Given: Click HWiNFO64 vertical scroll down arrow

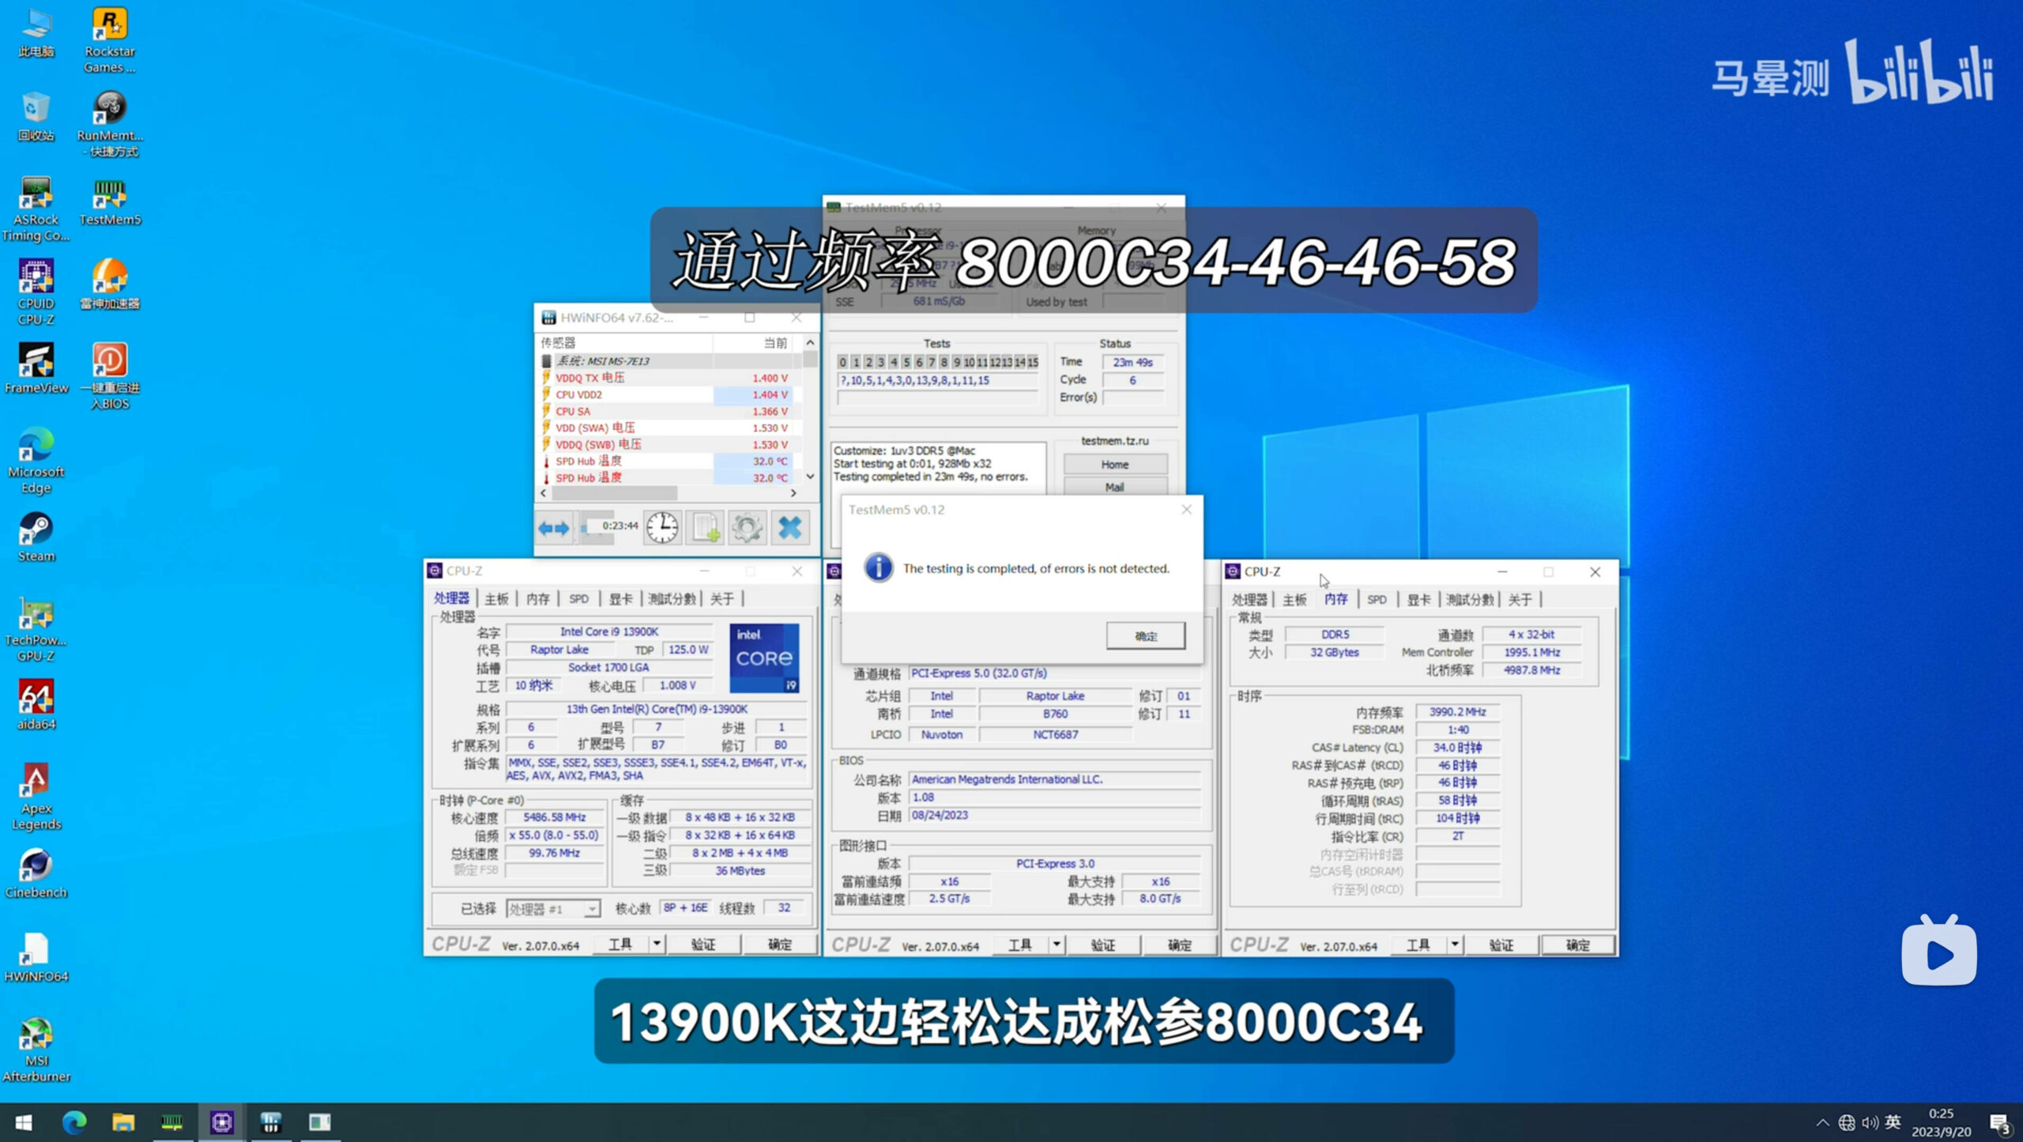Looking at the screenshot, I should tap(810, 477).
